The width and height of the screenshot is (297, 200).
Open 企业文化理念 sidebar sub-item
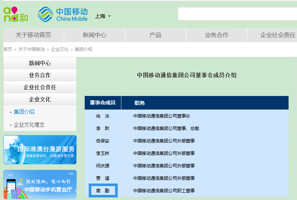click(x=29, y=125)
